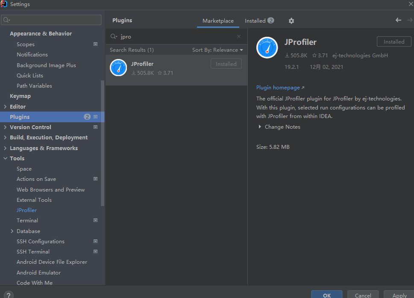Select Android Emulator item
The height and width of the screenshot is (298, 414).
pos(38,273)
